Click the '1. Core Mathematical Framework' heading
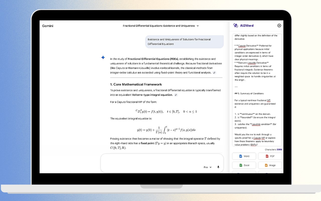The image size is (321, 201). click(136, 84)
